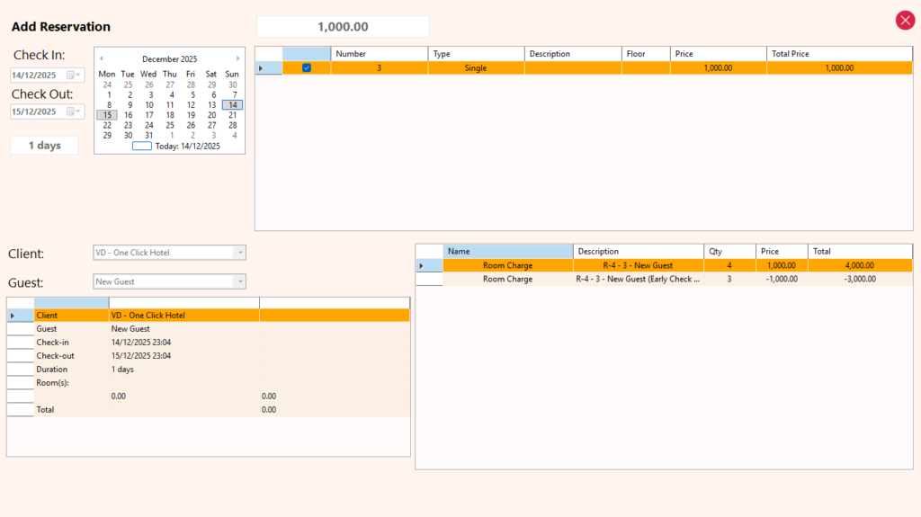Close the Add Reservation window

[x=905, y=21]
